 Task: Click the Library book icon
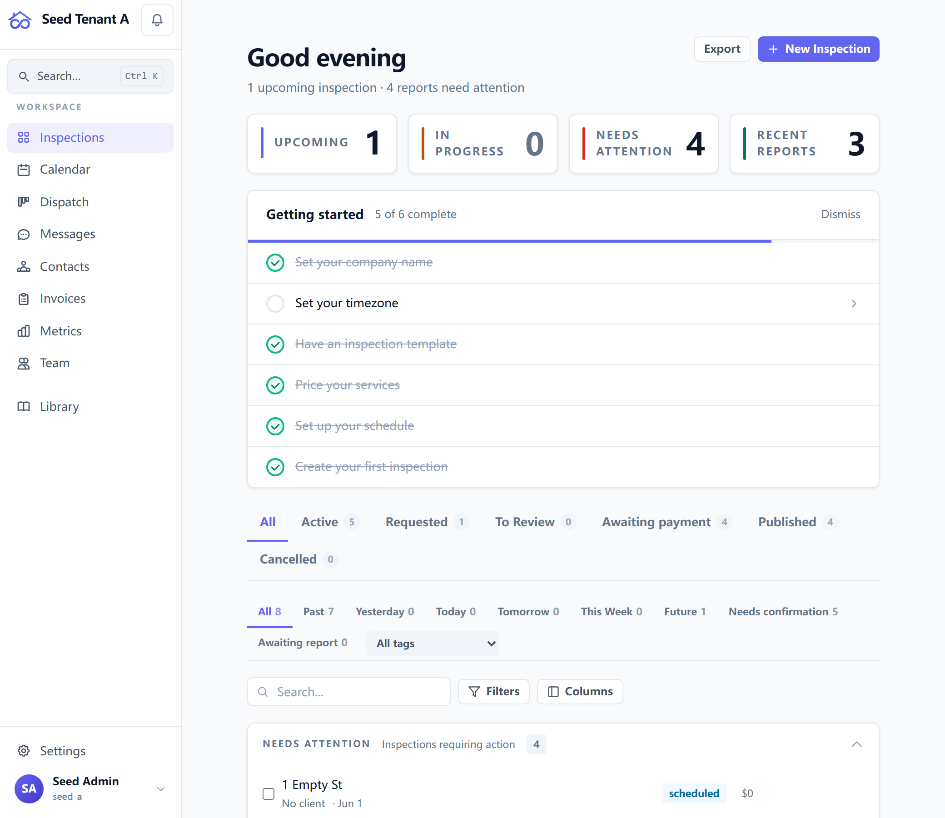pos(23,406)
